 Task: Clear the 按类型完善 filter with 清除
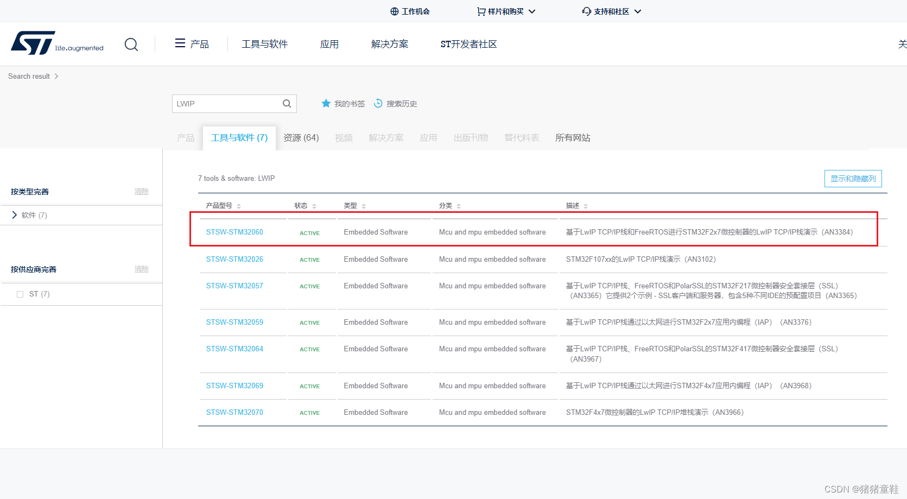(x=142, y=192)
